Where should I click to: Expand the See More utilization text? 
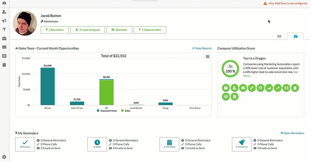coord(247,76)
